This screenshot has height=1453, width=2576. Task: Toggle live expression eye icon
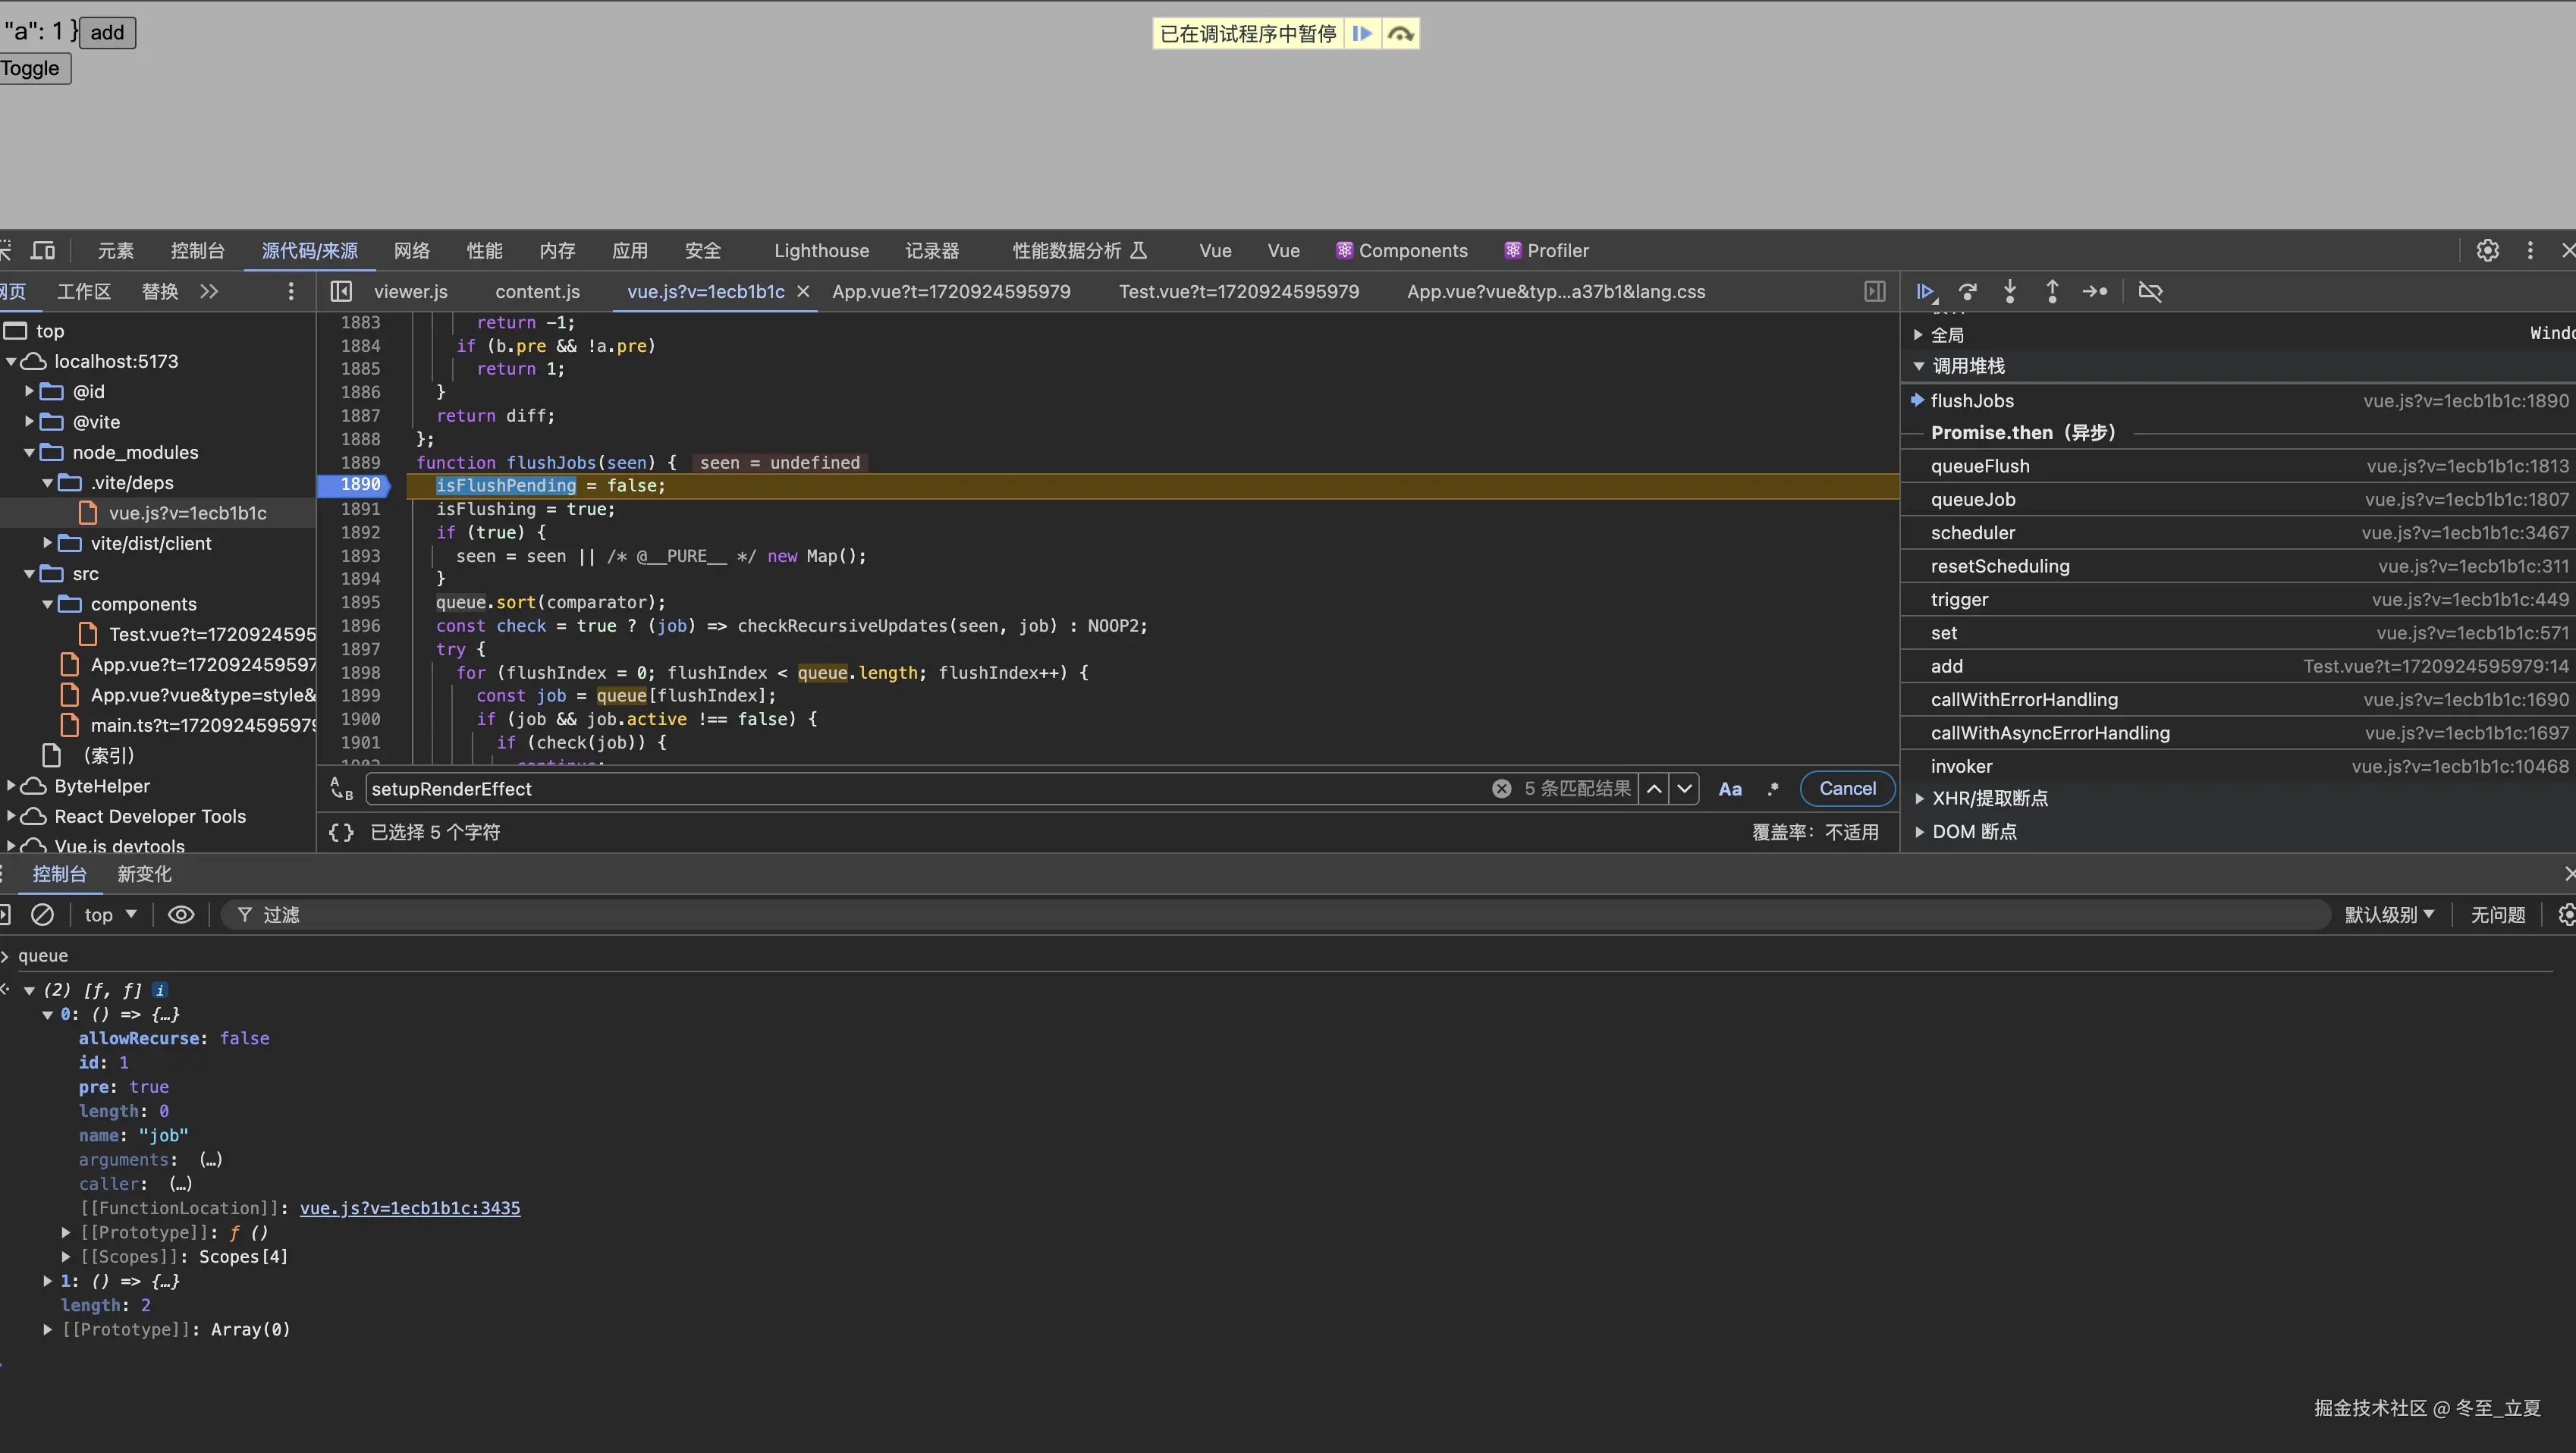(x=181, y=915)
